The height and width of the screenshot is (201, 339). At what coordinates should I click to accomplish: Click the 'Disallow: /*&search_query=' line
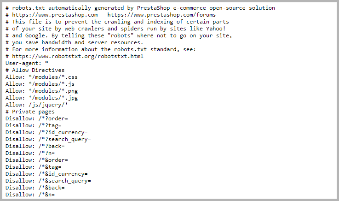[48, 181]
